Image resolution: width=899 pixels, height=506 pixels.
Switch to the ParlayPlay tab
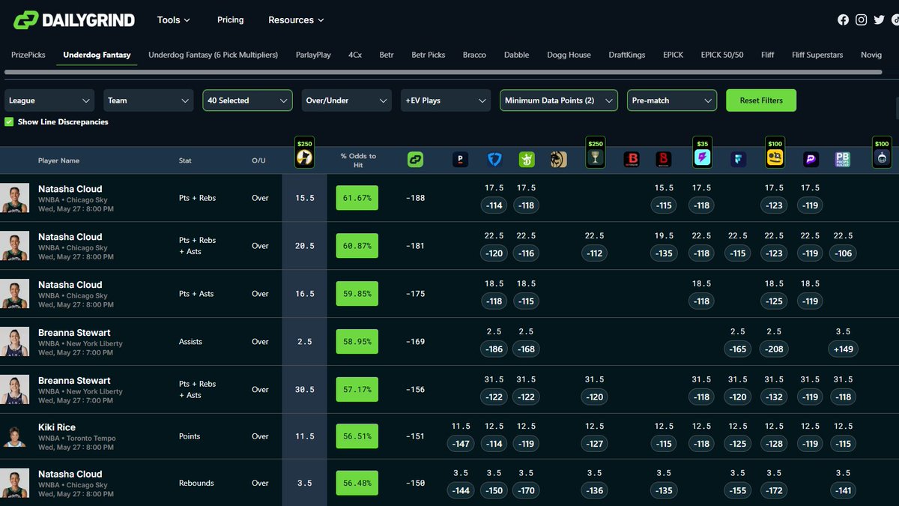tap(313, 55)
